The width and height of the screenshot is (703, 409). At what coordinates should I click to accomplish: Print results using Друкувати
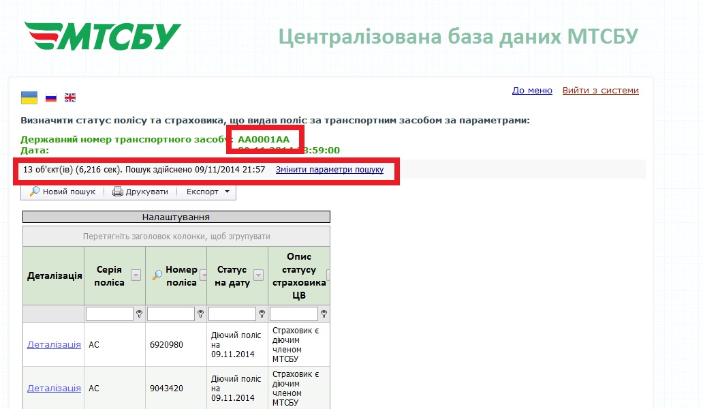[140, 192]
